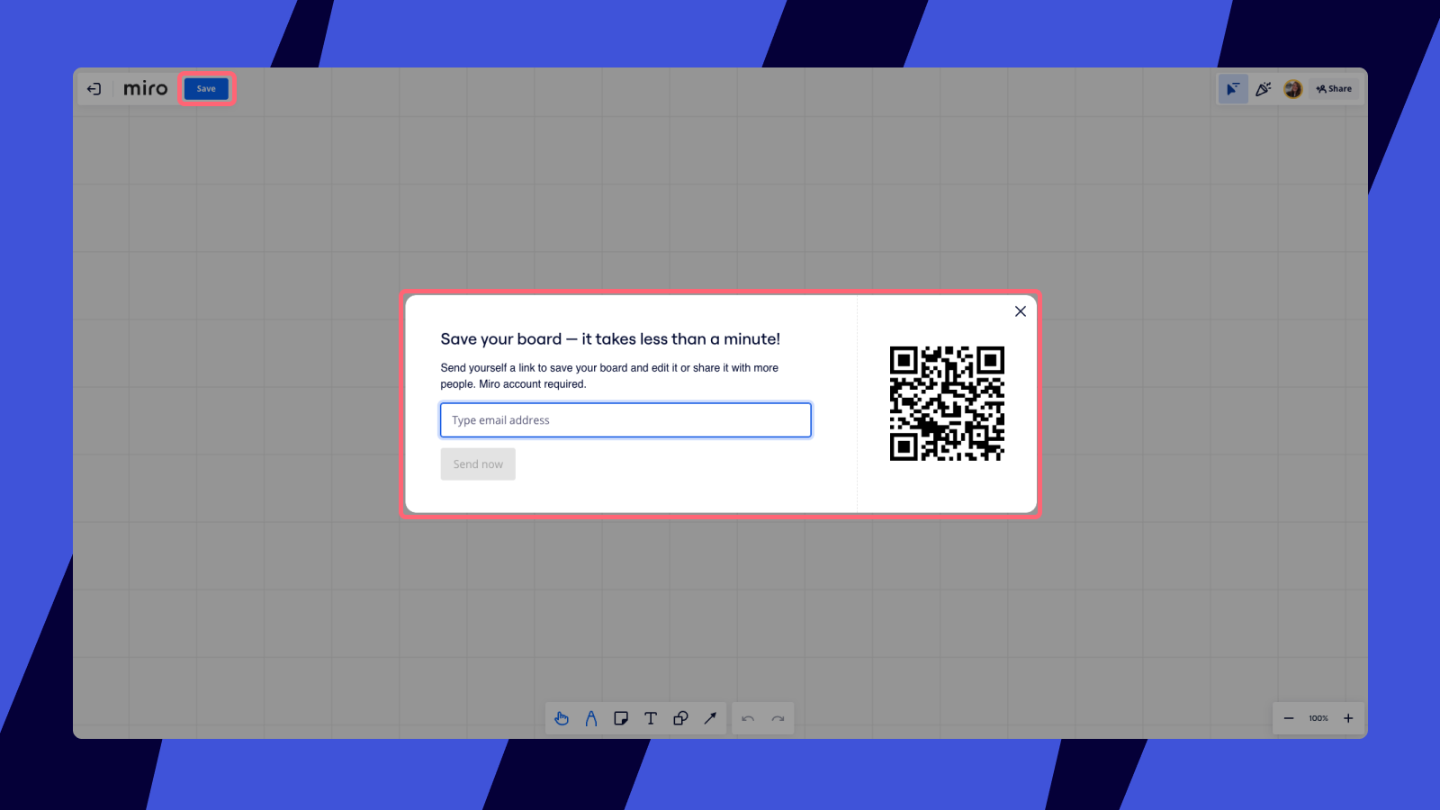Image resolution: width=1440 pixels, height=810 pixels.
Task: Click the 100% zoom level
Action: (x=1318, y=718)
